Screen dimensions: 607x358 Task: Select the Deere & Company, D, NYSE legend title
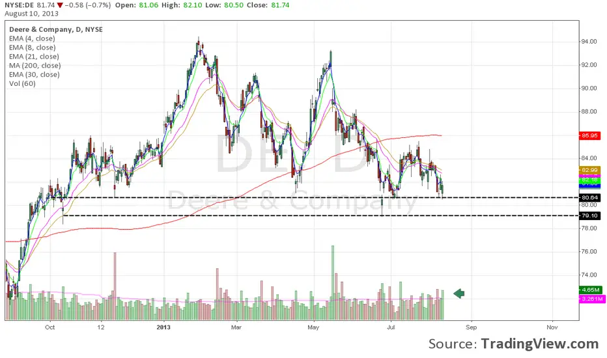click(56, 29)
